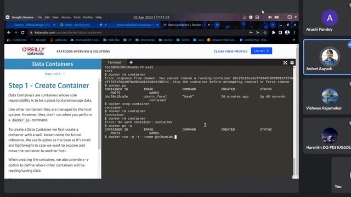Viewport: 351px width, 197px height.
Task: Click the battery icon in system tray
Action: point(277,17)
